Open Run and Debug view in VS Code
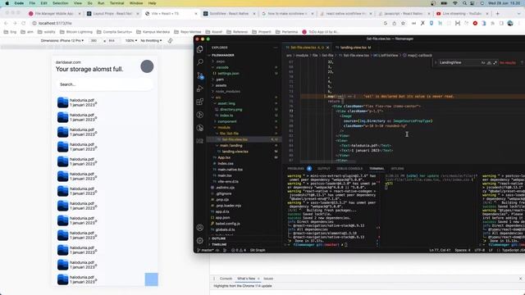Screen dimensions: 525x295 click(200, 88)
